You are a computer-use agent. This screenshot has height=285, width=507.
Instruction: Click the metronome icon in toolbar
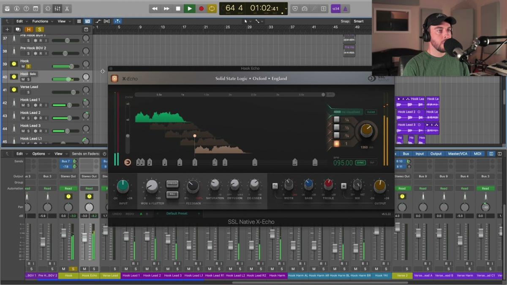point(345,8)
